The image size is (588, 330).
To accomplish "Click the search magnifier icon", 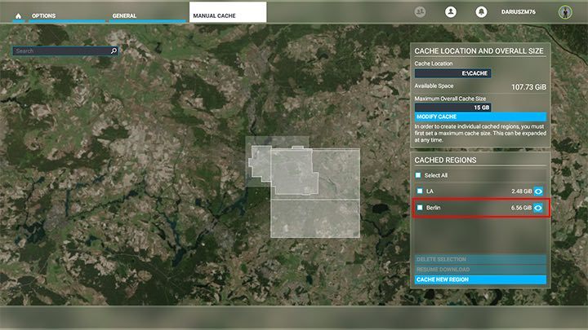I will point(114,51).
